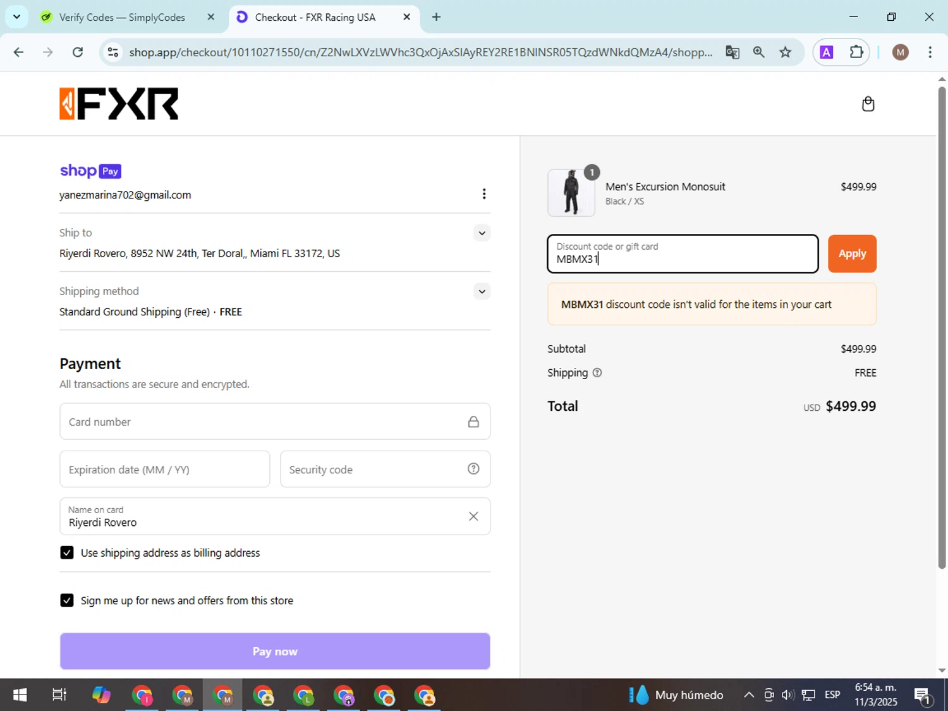
Task: Launch the Copilot taskbar icon
Action: tap(101, 695)
